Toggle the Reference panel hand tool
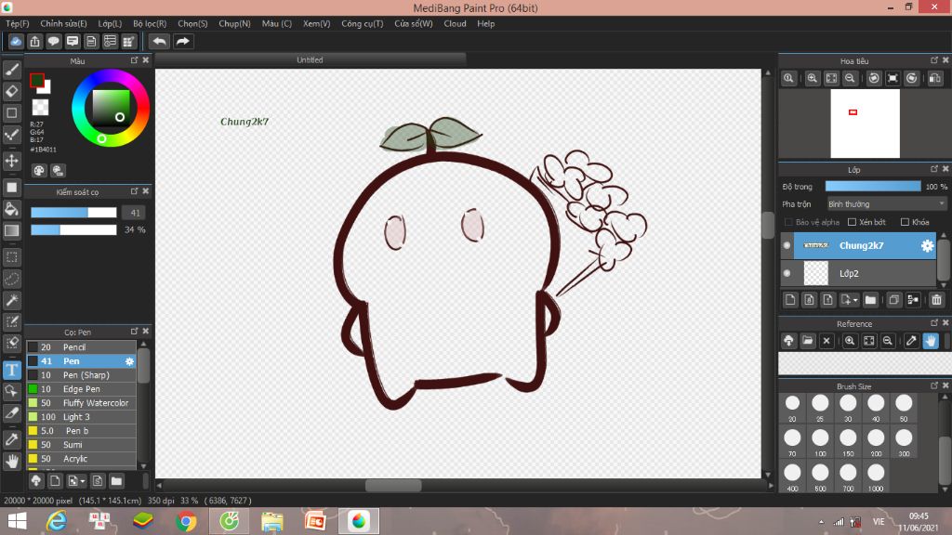This screenshot has height=535, width=952. tap(930, 341)
